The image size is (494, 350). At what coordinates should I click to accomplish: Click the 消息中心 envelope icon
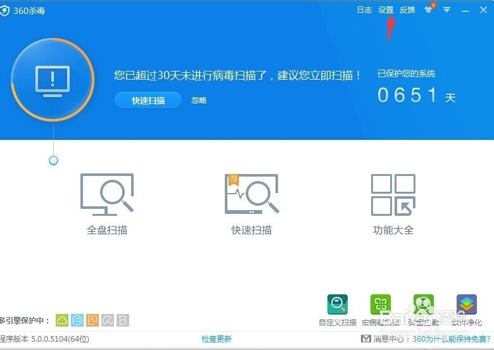(365, 339)
